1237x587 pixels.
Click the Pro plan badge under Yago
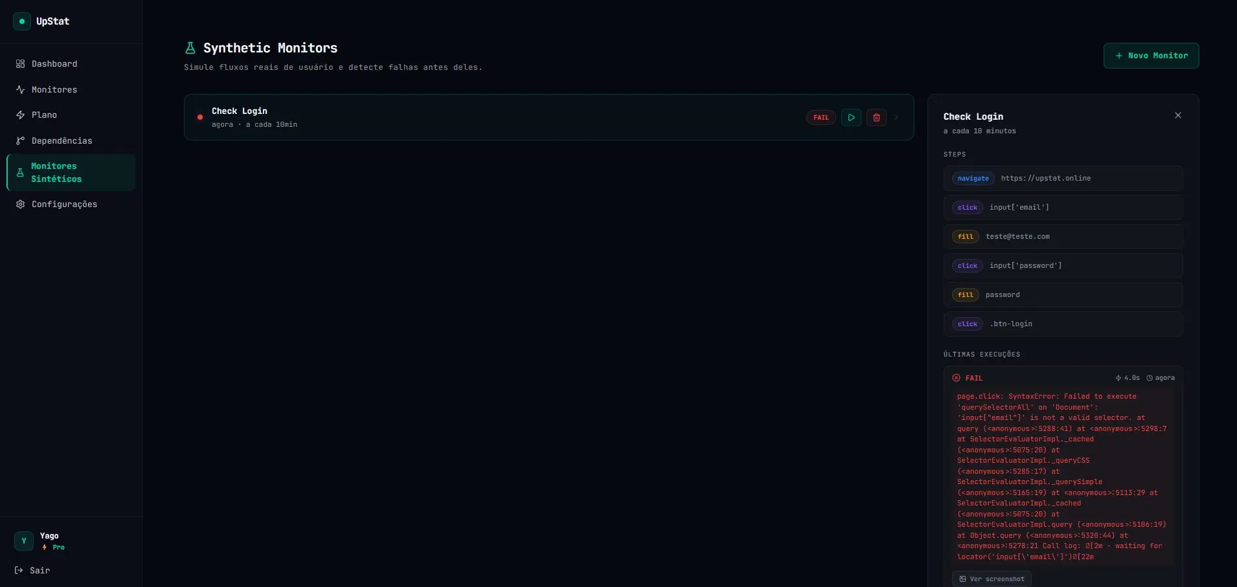click(x=54, y=548)
